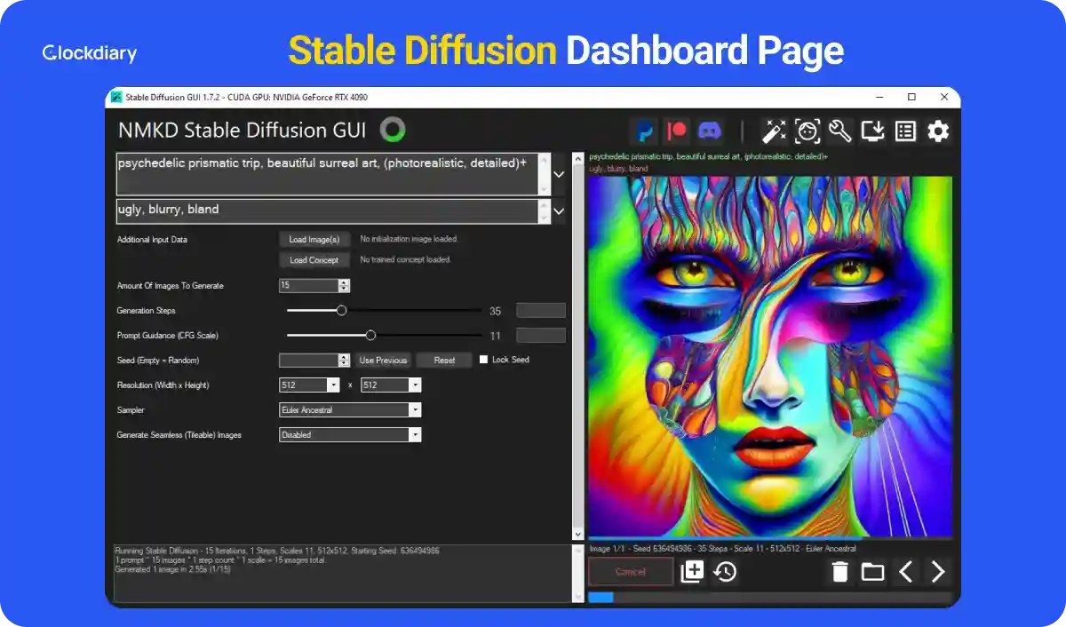
Task: Click the "Prompt Guidance (CFG Scale)" label
Action: [x=167, y=336]
